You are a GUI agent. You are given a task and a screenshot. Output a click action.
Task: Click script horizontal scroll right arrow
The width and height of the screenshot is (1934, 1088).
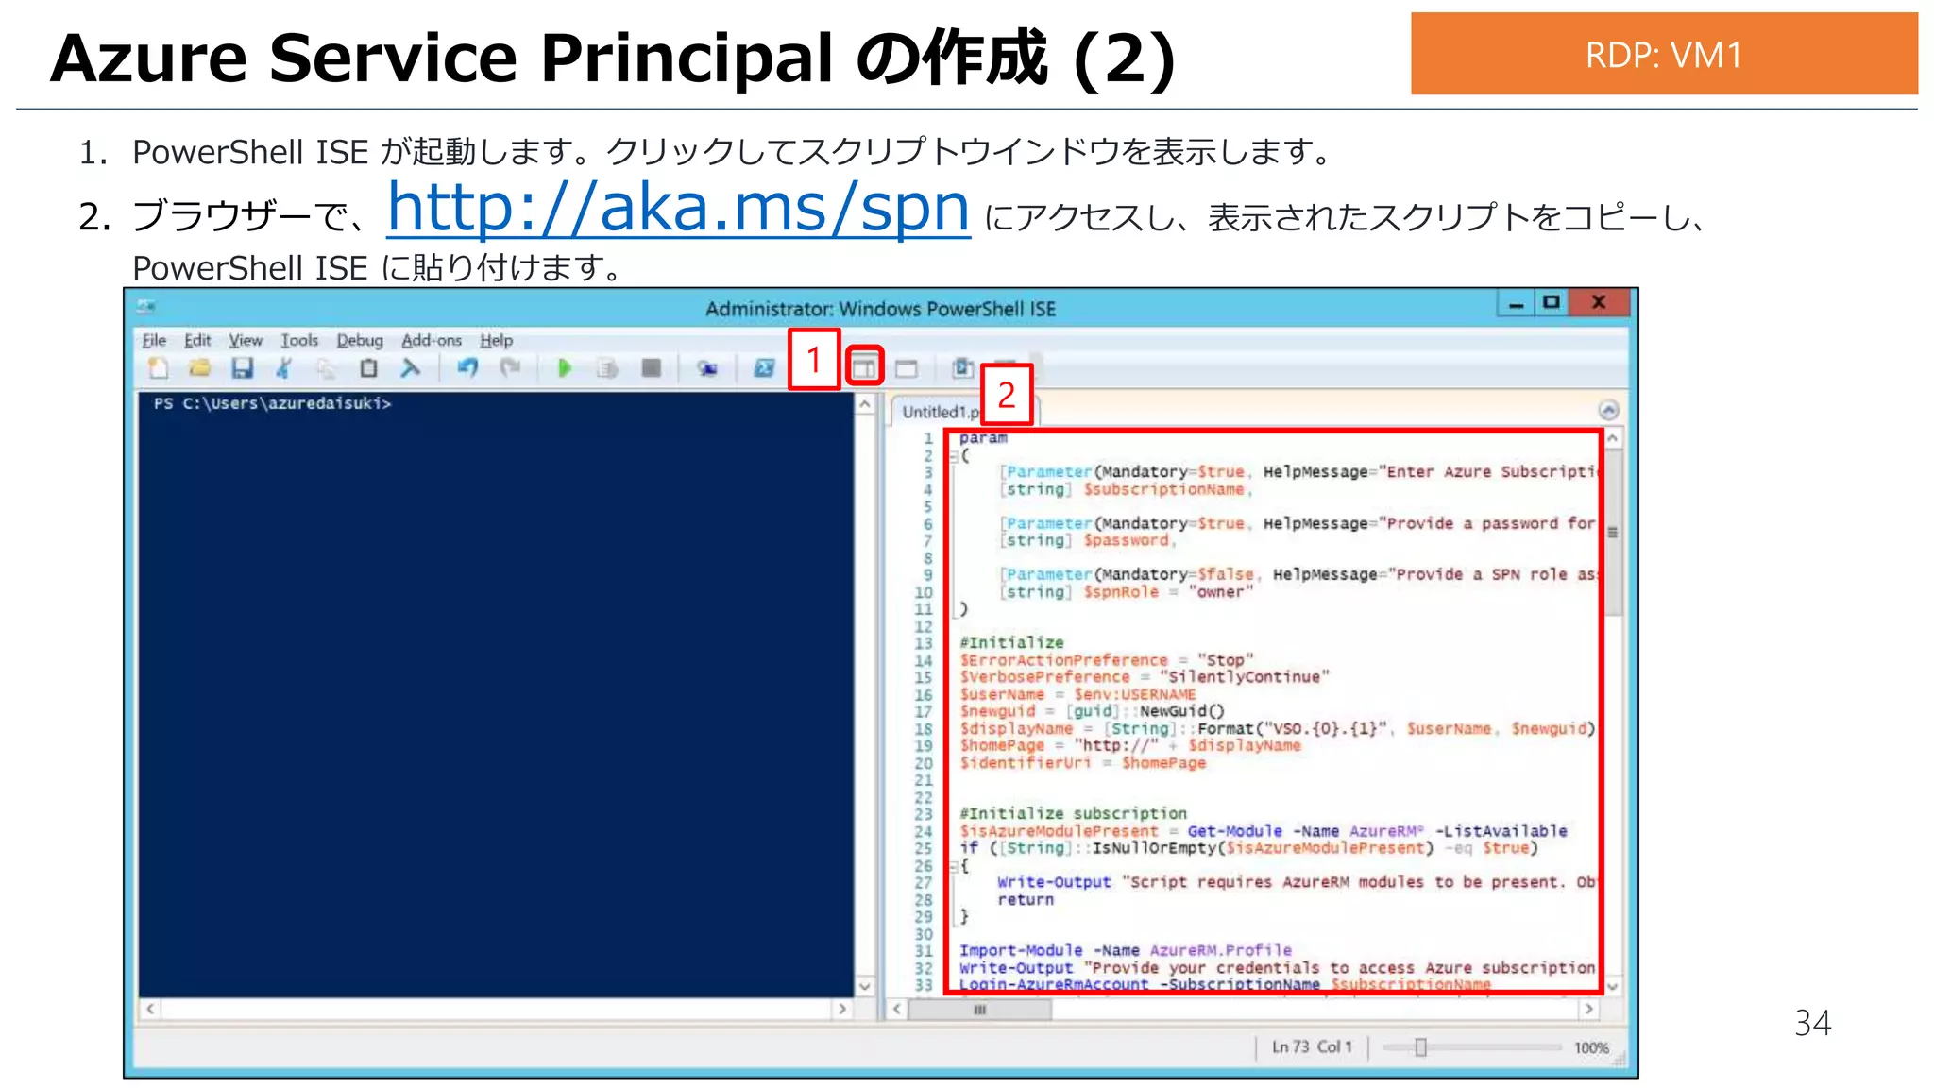pos(1589,1010)
